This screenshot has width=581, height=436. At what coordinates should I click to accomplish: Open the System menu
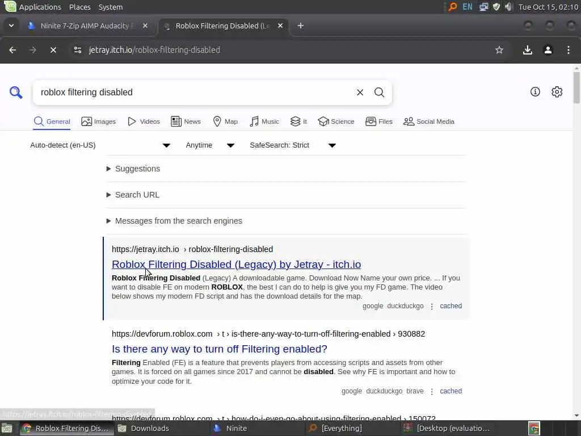coord(111,7)
